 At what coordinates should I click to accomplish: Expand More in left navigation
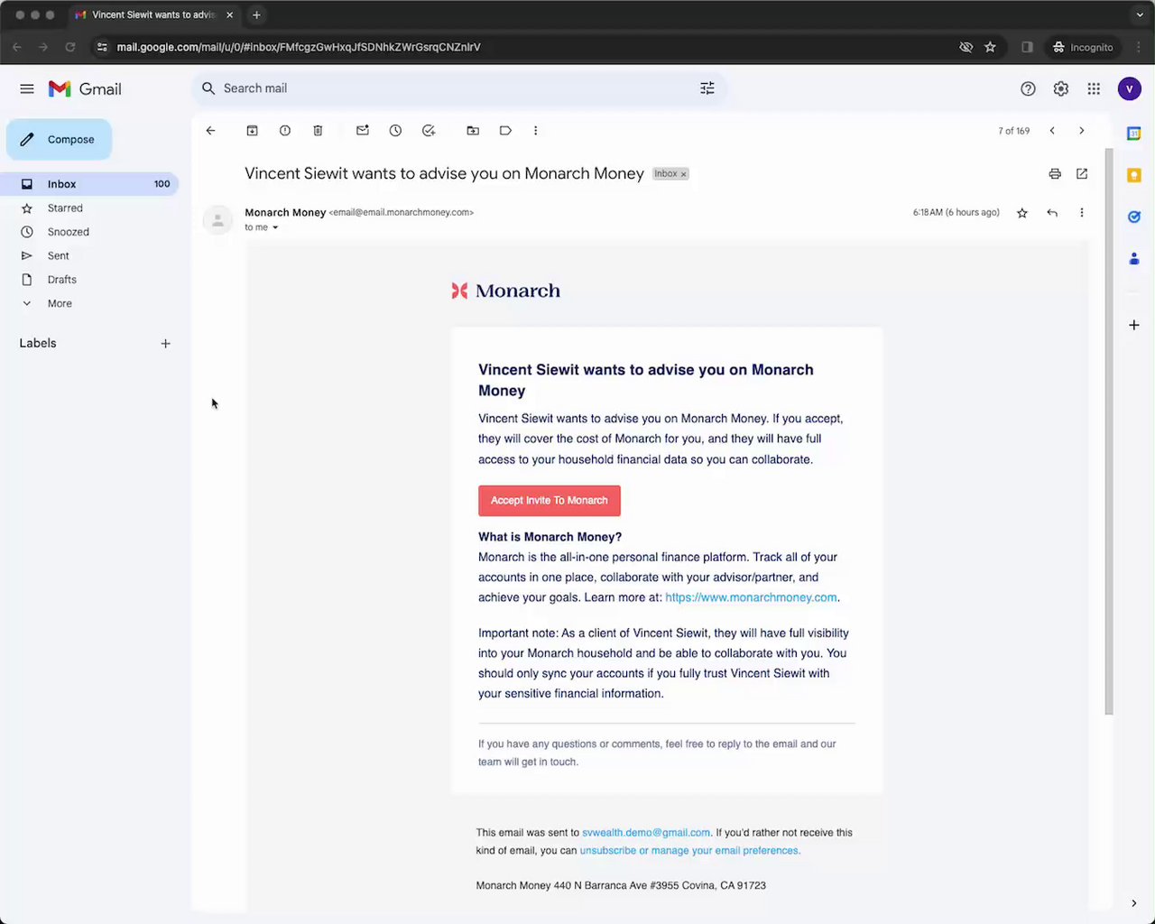point(60,303)
